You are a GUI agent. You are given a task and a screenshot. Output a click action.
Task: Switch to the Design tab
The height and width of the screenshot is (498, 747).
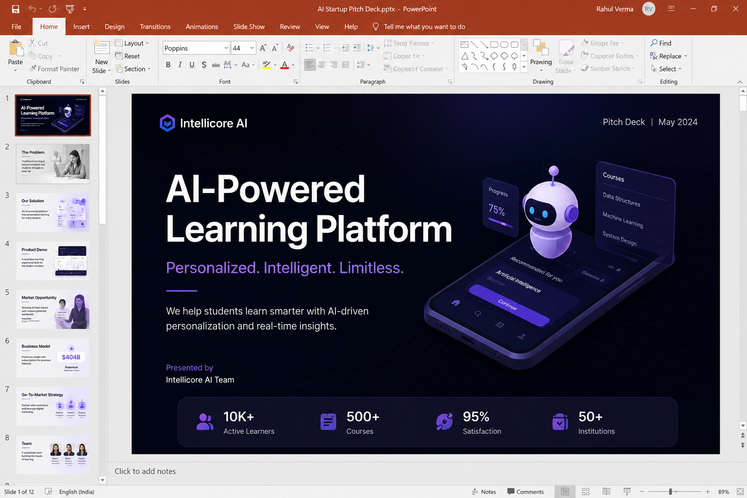115,27
